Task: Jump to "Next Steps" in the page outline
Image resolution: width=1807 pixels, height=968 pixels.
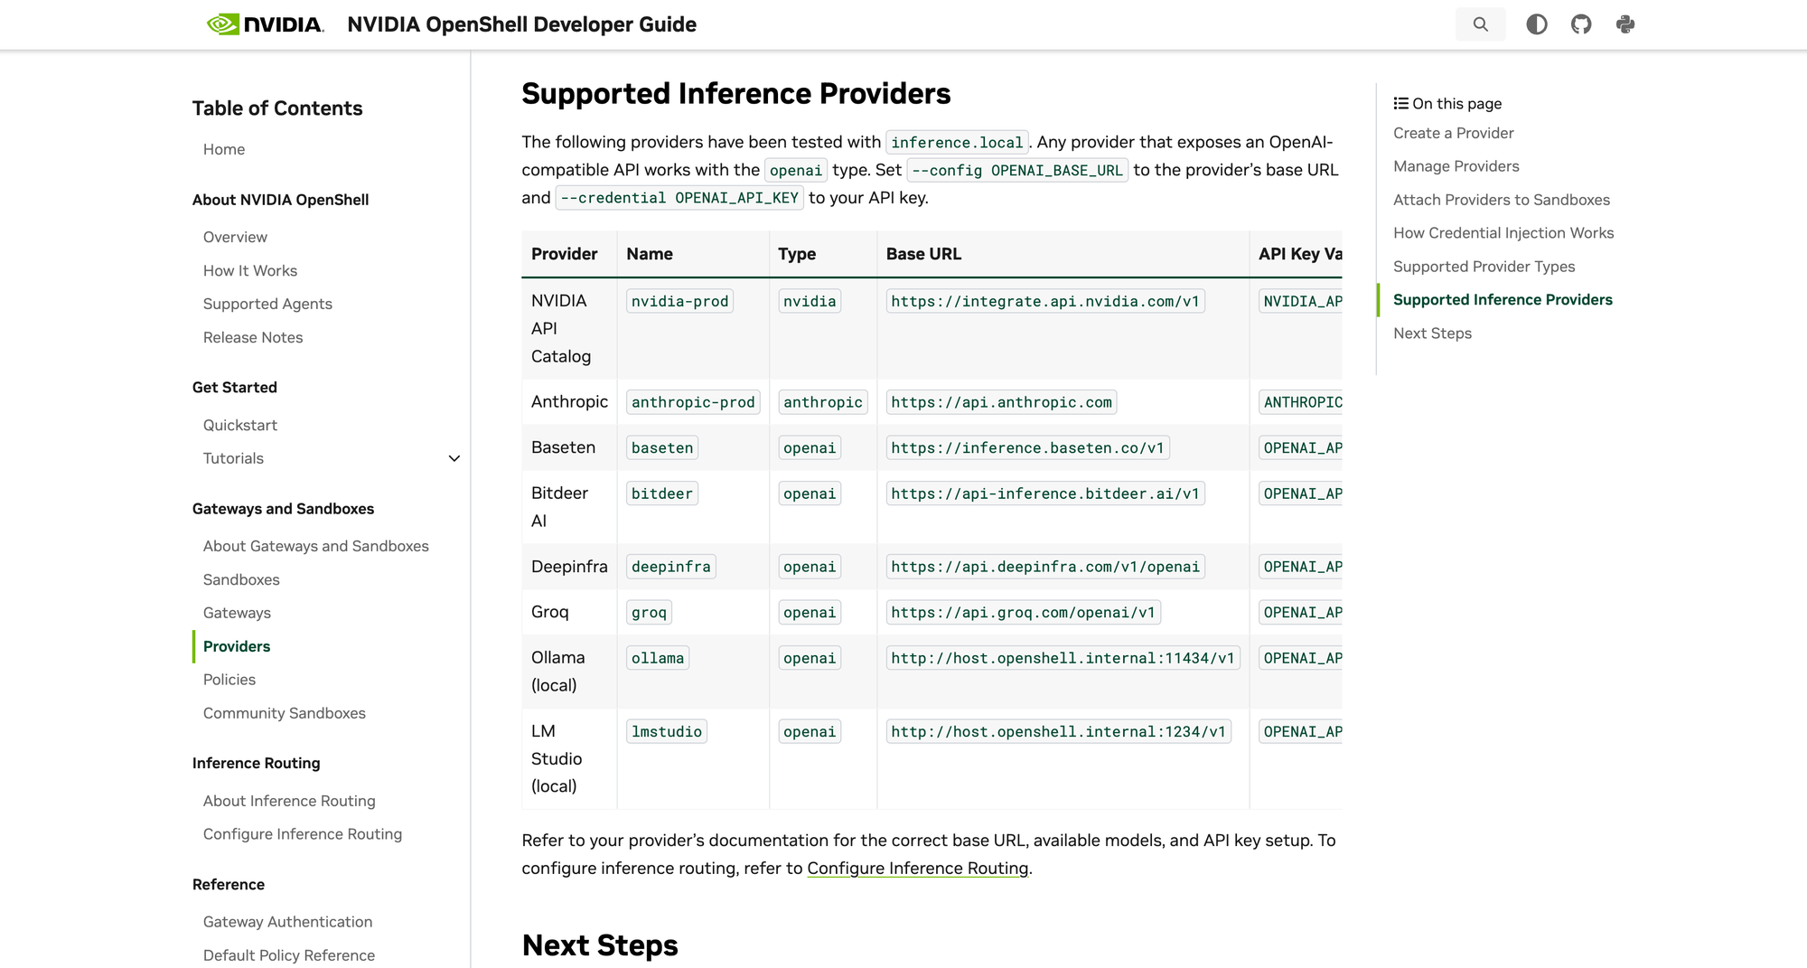Action: [1433, 333]
